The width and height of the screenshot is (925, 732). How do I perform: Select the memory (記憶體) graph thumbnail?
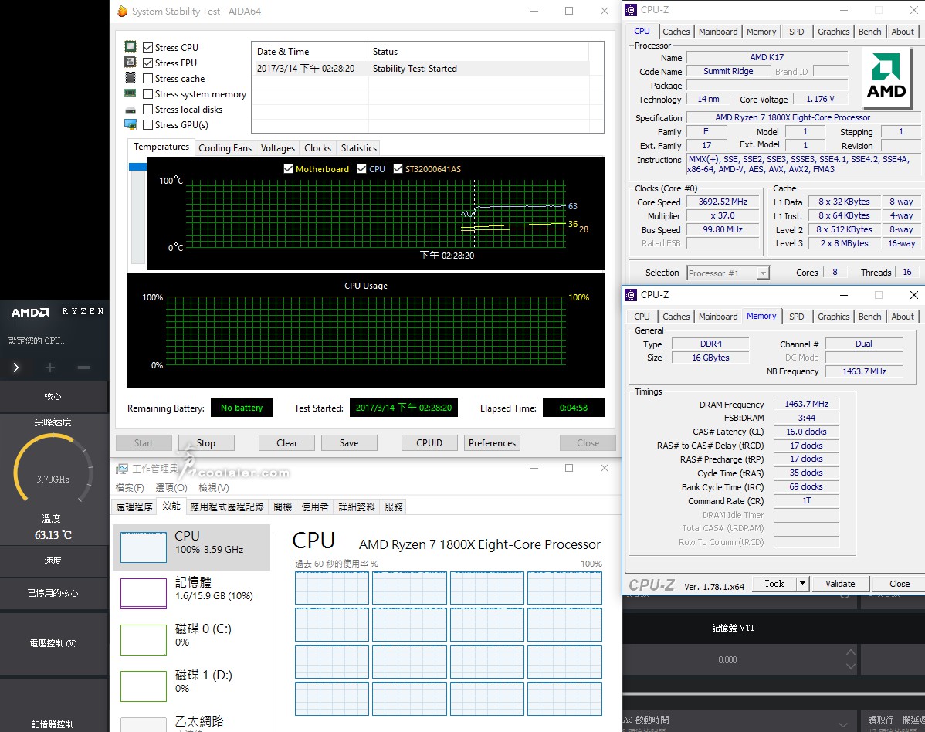144,593
